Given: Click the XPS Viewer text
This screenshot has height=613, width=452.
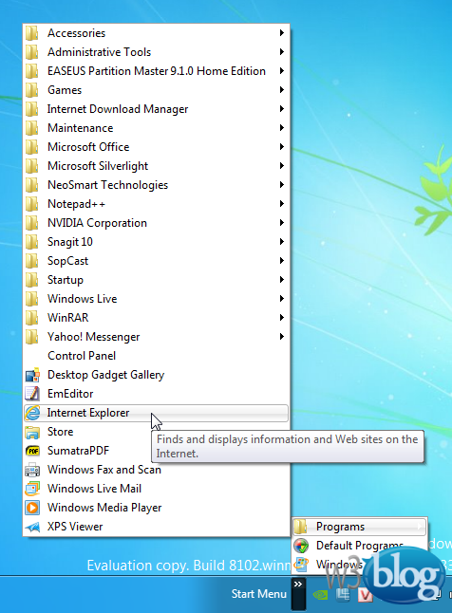Looking at the screenshot, I should tap(75, 527).
